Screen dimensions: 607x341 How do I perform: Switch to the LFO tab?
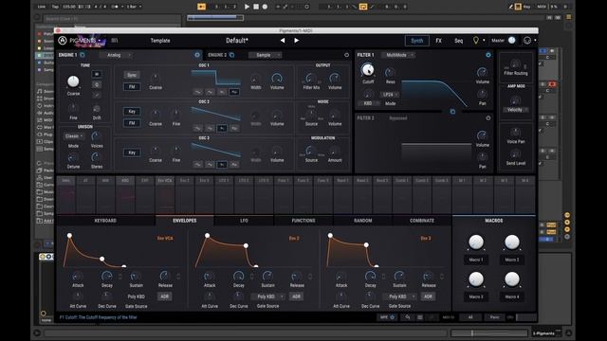tap(244, 221)
